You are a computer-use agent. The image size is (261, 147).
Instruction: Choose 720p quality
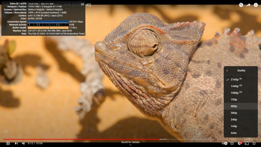(241, 99)
